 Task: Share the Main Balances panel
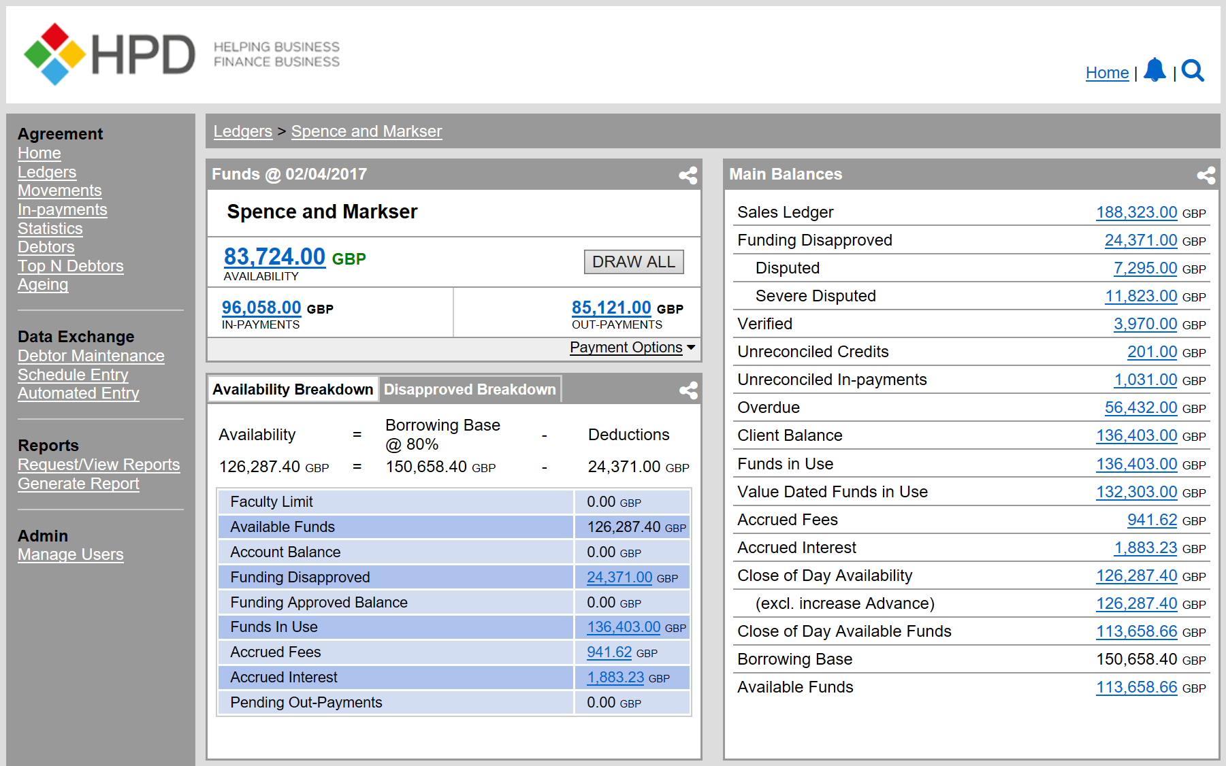tap(1206, 175)
